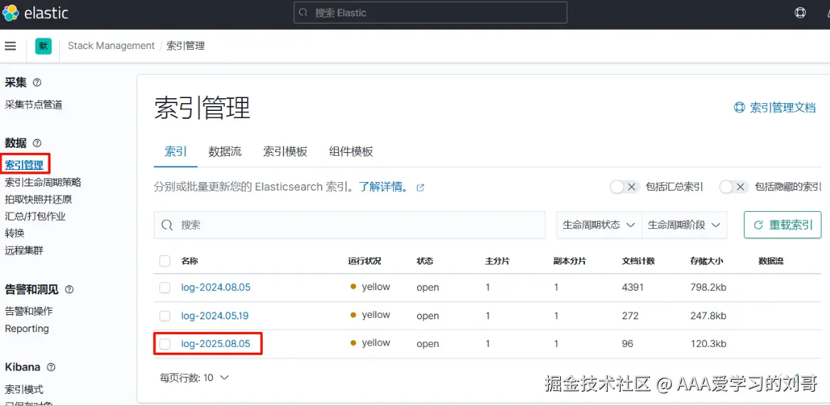The width and height of the screenshot is (830, 406).
Task: Open the log-2024.08.05 index
Action: pyautogui.click(x=216, y=287)
